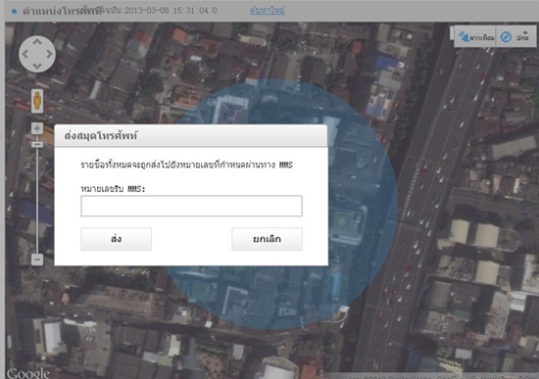
Task: Click the blue bullet beside ตำแหน่งโทรศัพท์
Action: (x=14, y=11)
